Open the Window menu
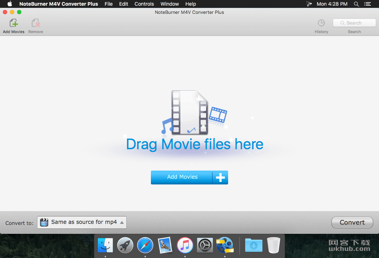The height and width of the screenshot is (258, 379). tap(170, 4)
